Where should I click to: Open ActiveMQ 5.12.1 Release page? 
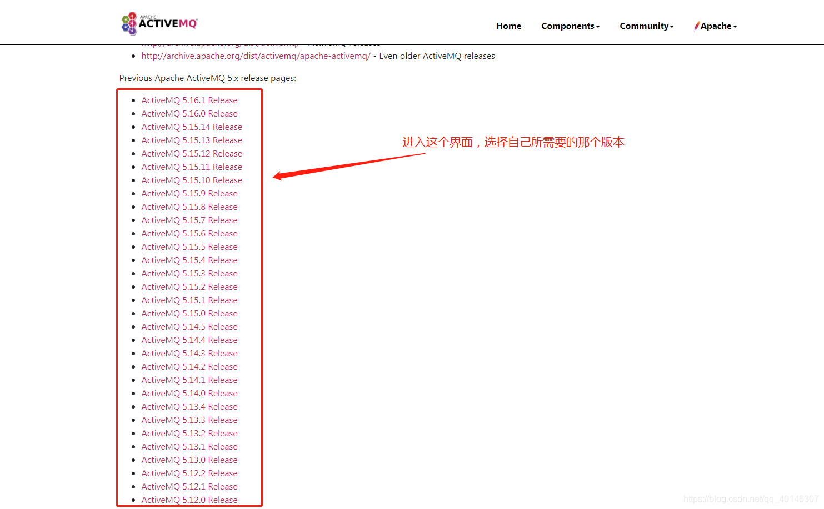click(x=189, y=487)
